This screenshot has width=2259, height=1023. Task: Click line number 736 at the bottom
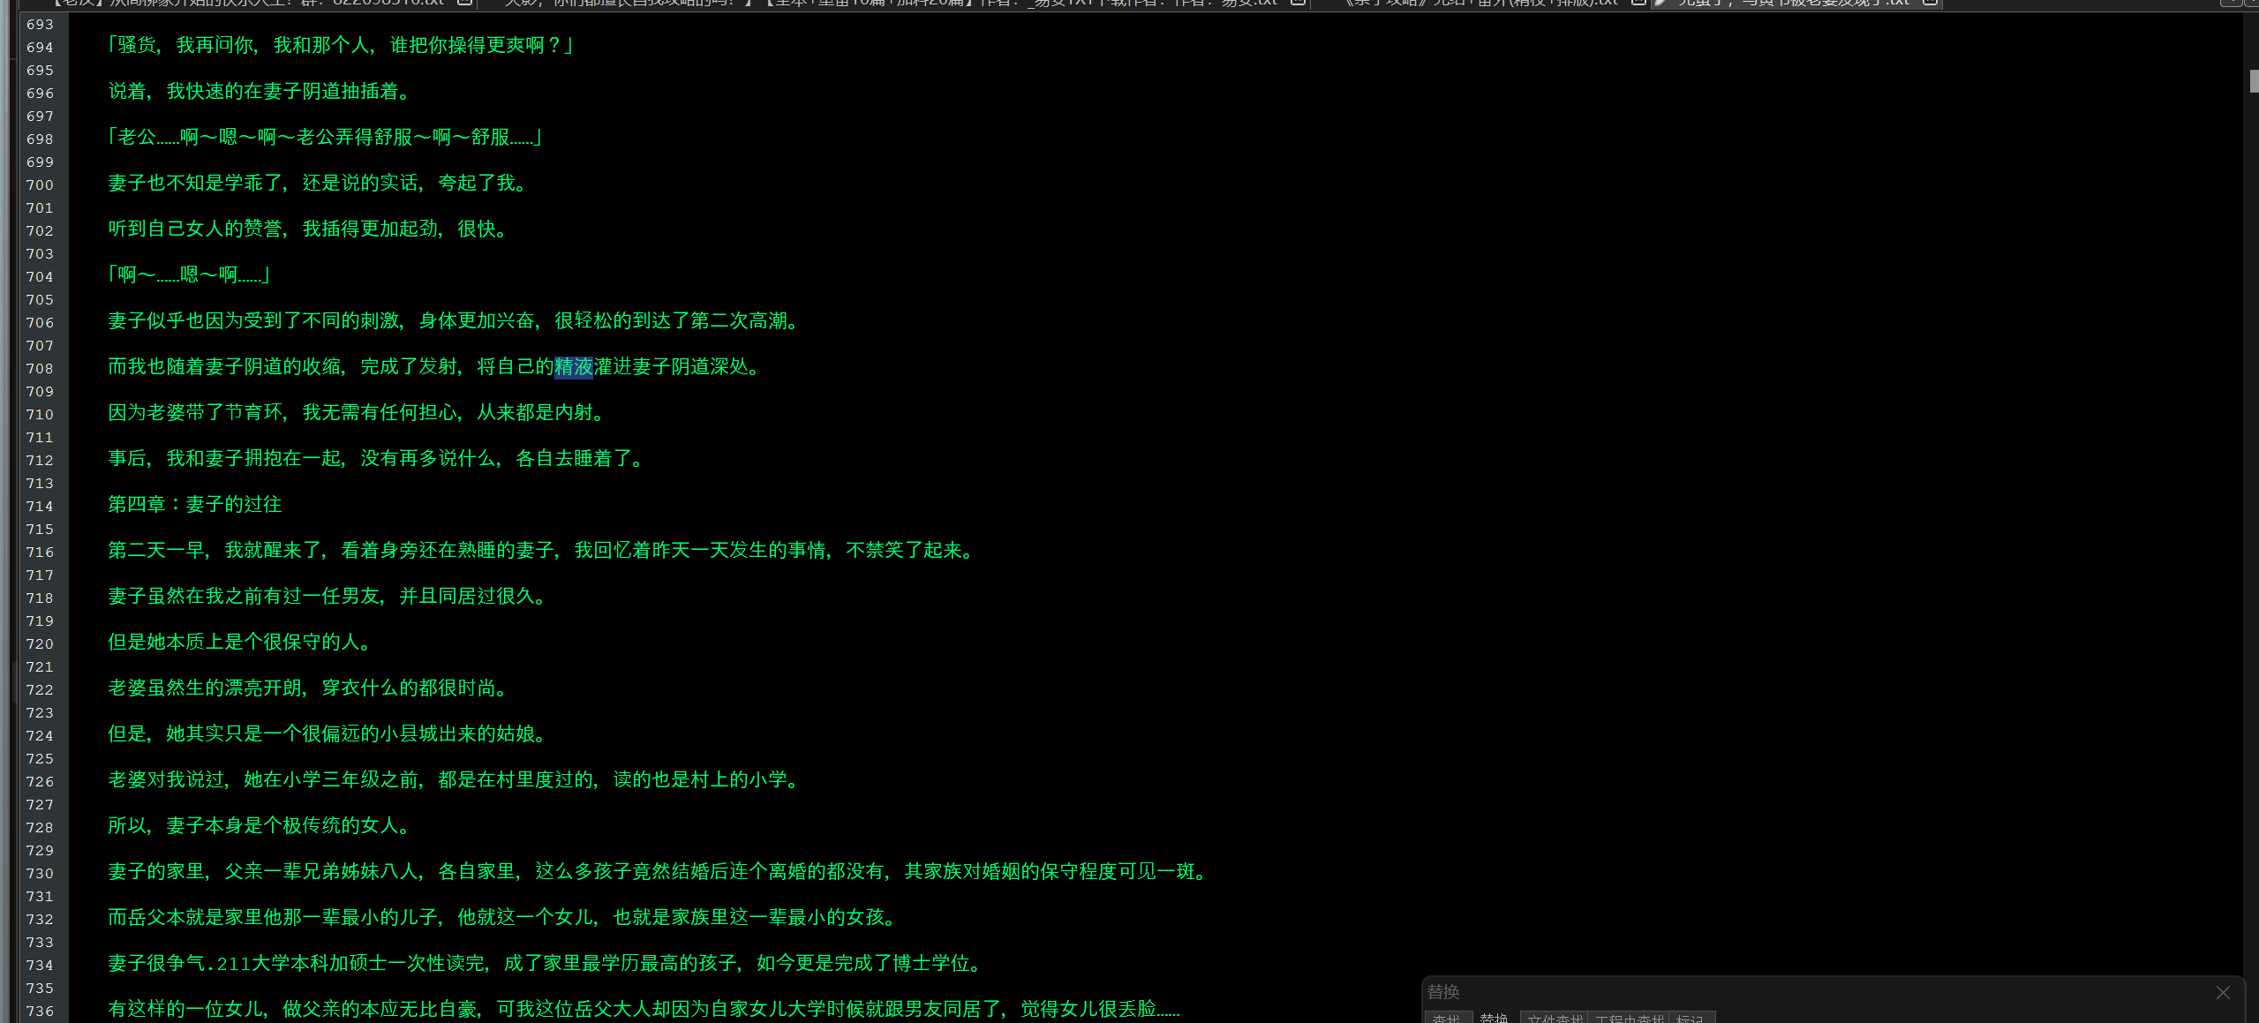coord(40,1012)
